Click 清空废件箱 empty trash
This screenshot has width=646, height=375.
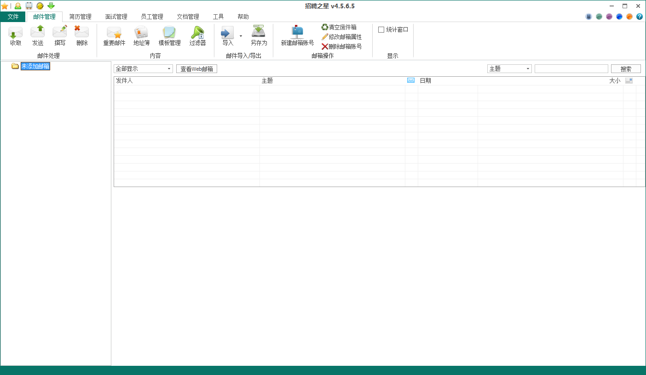(339, 27)
